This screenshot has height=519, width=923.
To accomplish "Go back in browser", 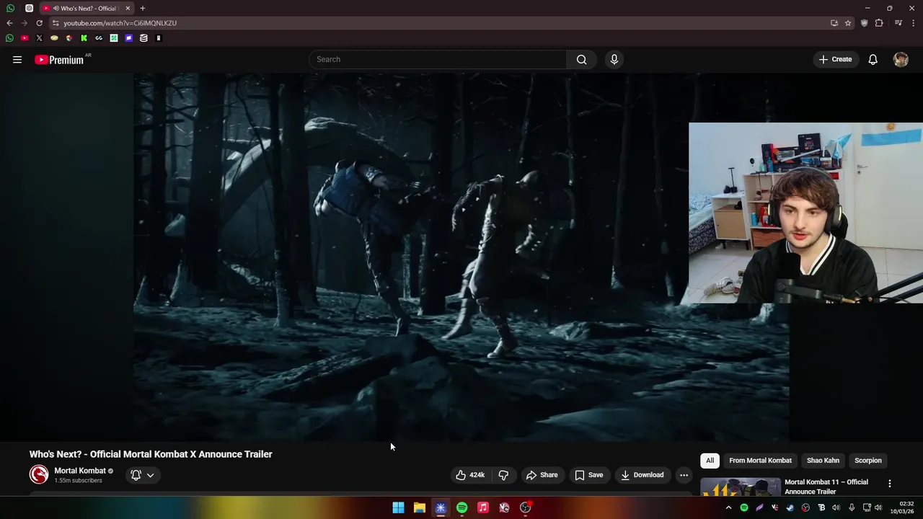I will 9,23.
